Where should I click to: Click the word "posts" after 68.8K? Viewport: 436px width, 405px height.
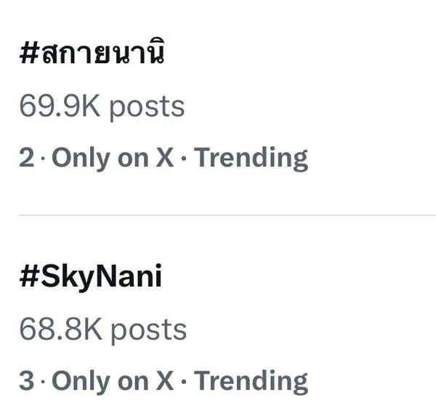(x=148, y=331)
